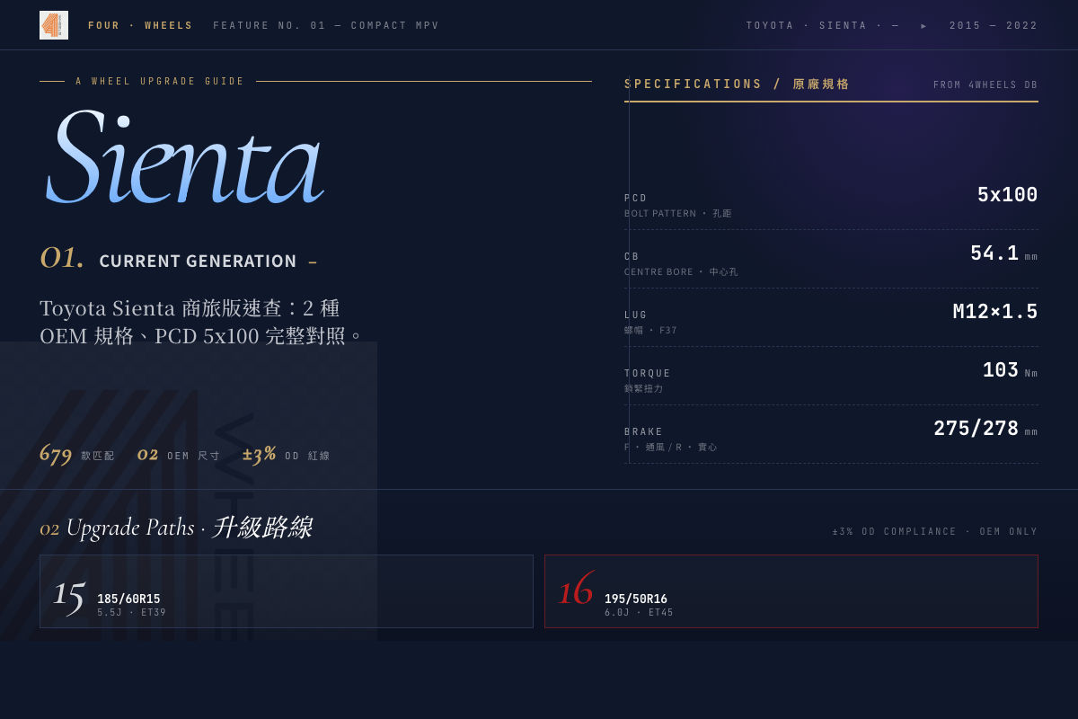Click the 2015 — 2022 year range

coord(994,25)
